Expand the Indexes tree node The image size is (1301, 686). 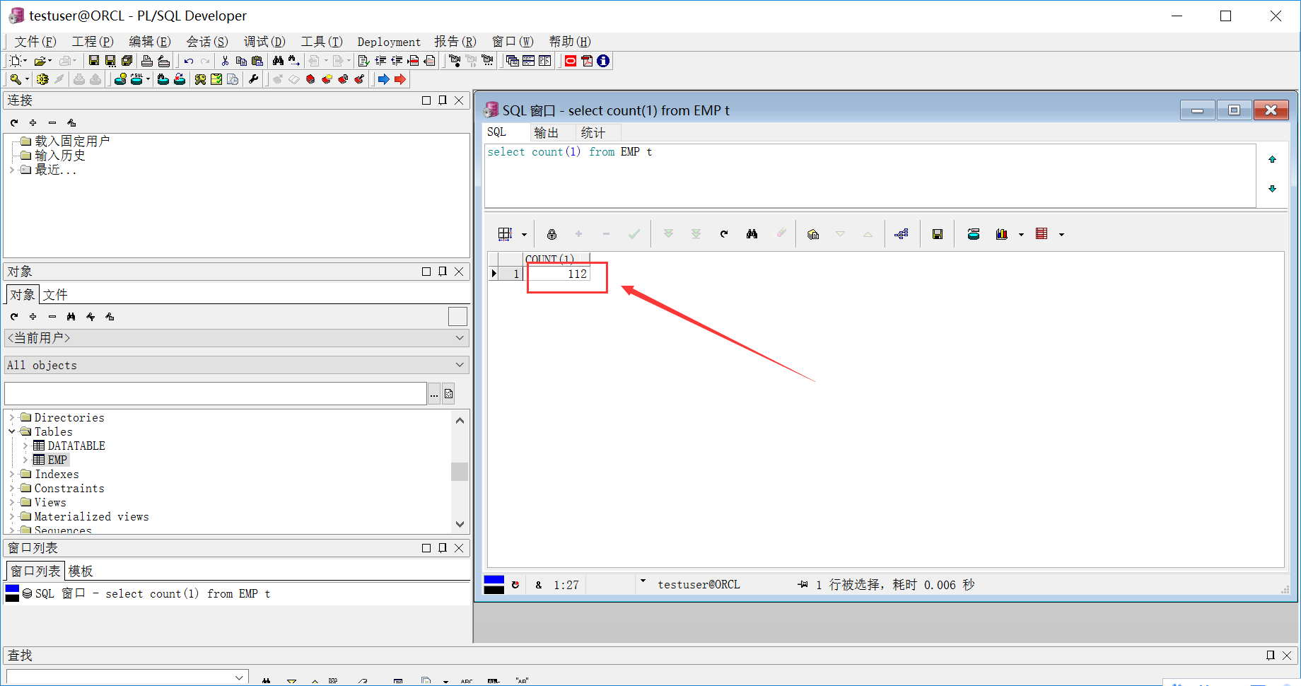(11, 474)
